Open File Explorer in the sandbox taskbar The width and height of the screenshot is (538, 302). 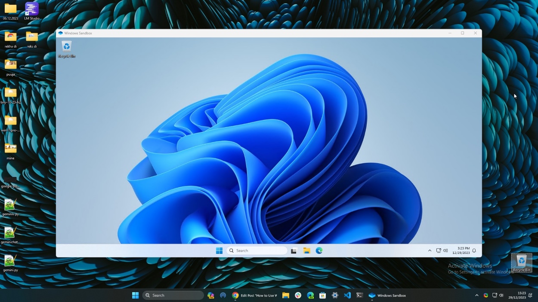tap(306, 250)
